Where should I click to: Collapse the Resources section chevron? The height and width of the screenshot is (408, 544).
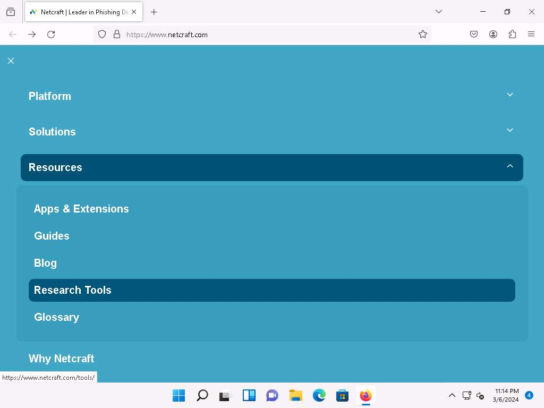[509, 166]
